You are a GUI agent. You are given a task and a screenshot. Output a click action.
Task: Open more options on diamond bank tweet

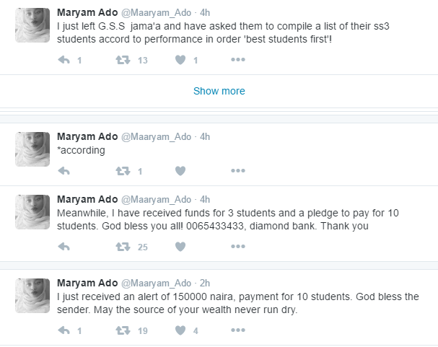pos(238,246)
